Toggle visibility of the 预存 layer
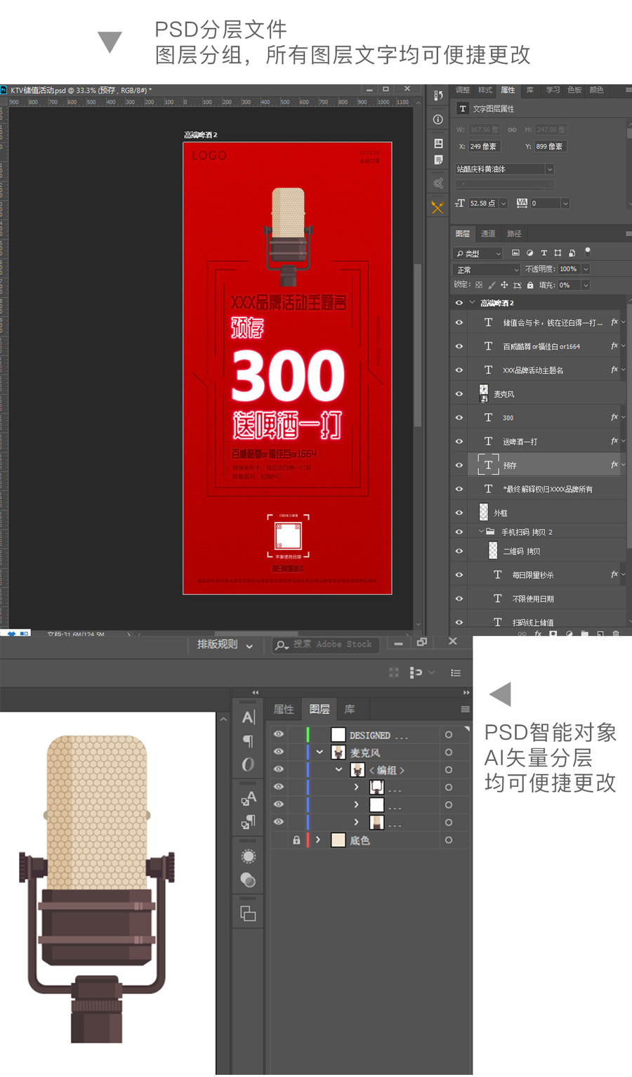Viewport: 632px width, 1077px height. [459, 465]
